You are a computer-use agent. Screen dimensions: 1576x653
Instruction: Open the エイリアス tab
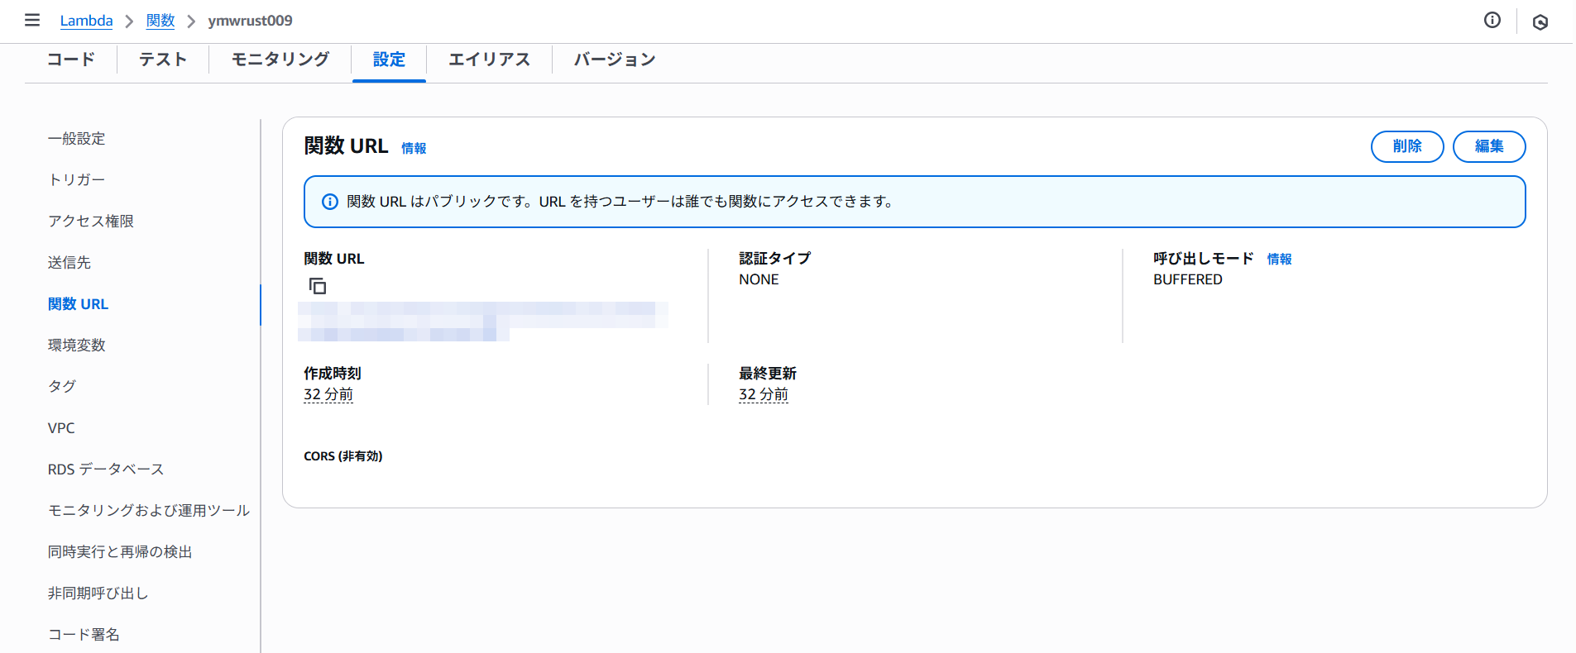click(x=489, y=60)
